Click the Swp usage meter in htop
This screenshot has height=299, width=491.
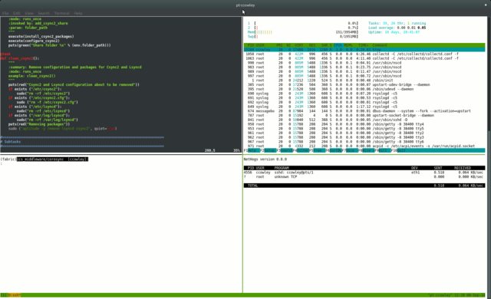pyautogui.click(x=303, y=37)
